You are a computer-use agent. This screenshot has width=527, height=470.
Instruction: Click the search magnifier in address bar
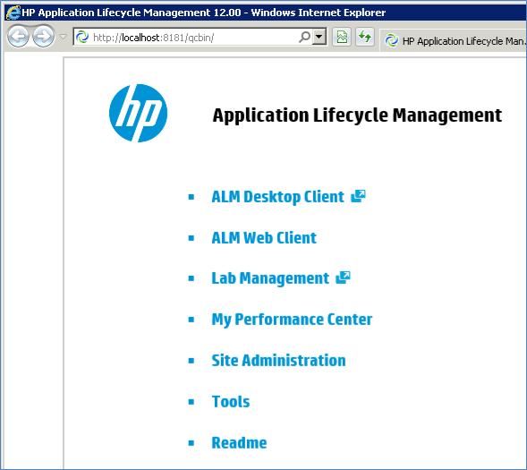(304, 37)
